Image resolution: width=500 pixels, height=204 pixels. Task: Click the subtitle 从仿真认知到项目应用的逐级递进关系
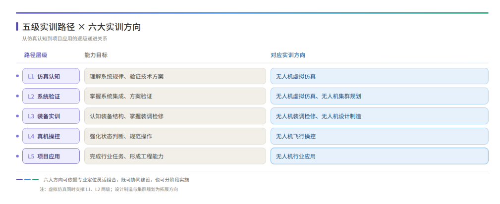[65, 39]
